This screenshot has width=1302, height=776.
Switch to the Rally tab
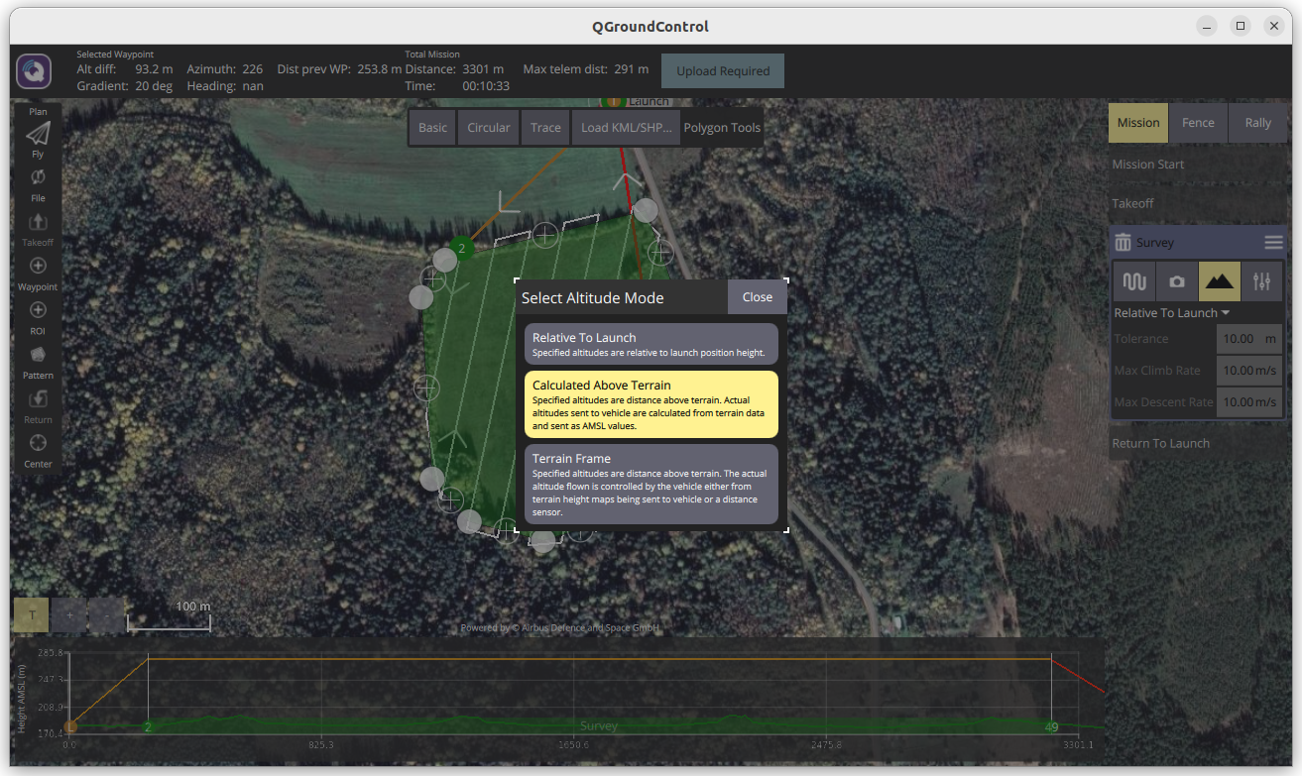(x=1257, y=123)
